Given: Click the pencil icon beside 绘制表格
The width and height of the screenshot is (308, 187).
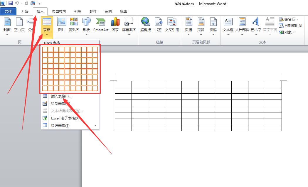Looking at the screenshot, I should tap(45, 103).
